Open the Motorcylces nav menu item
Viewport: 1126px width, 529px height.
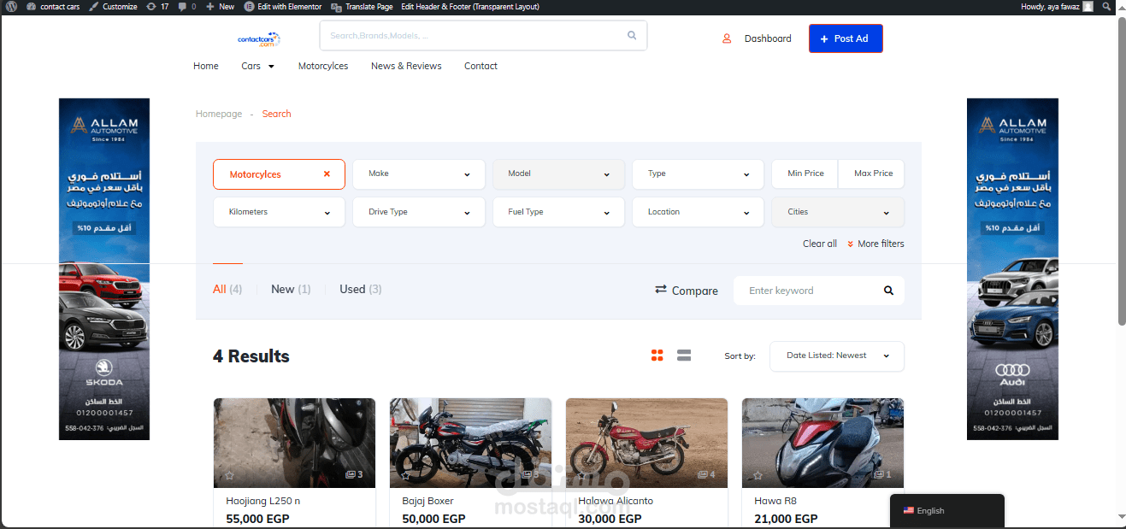tap(323, 66)
